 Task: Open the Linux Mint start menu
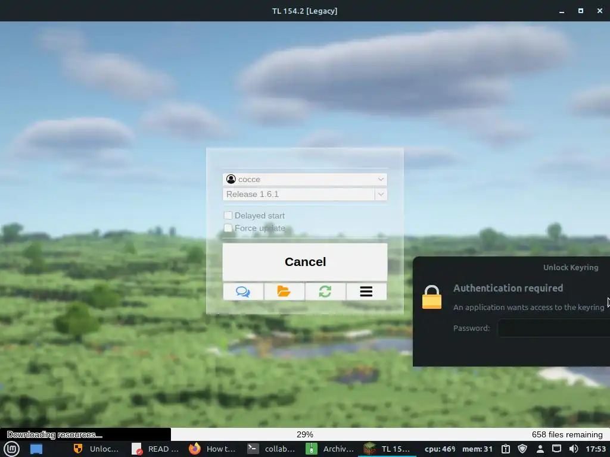[11, 449]
